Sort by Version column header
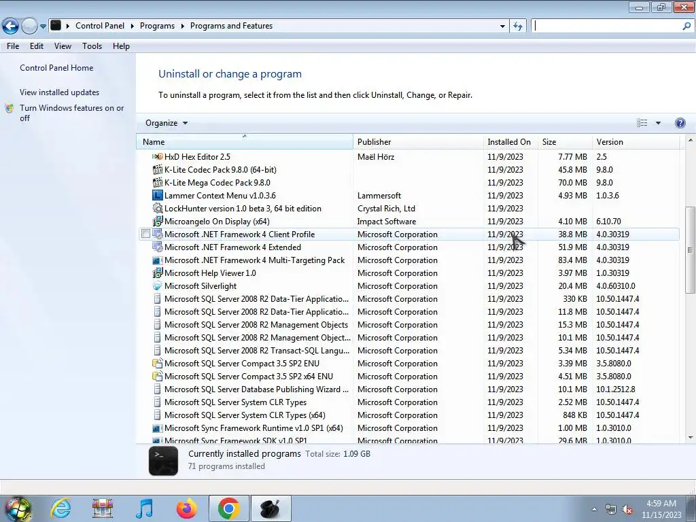 pos(636,141)
